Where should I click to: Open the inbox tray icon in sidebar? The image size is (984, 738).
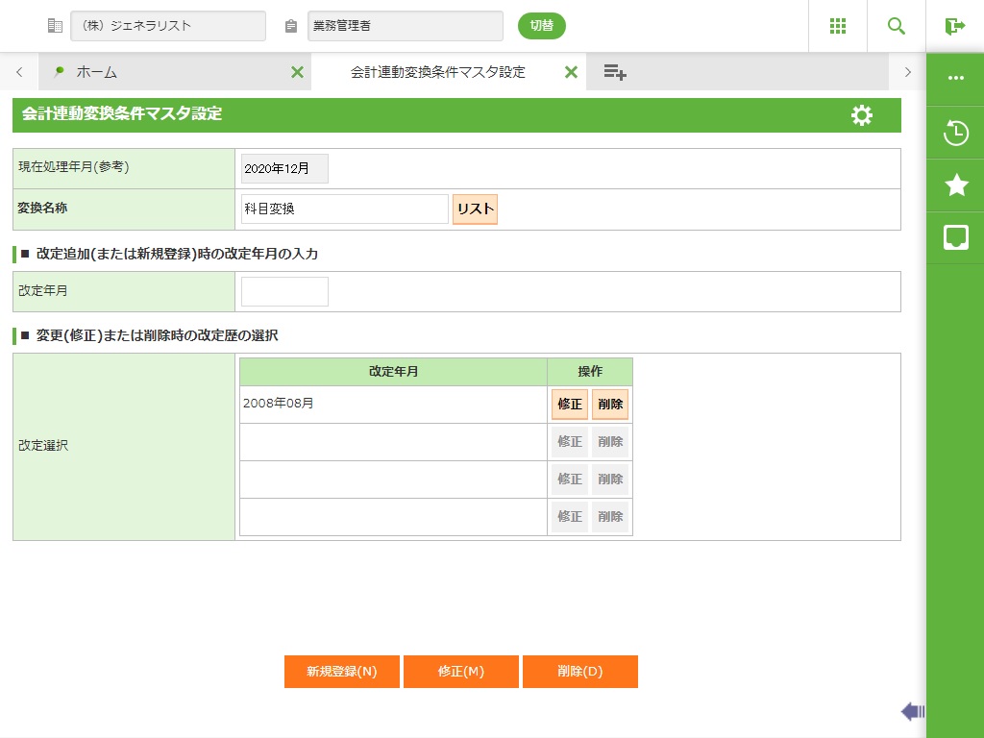tap(955, 237)
